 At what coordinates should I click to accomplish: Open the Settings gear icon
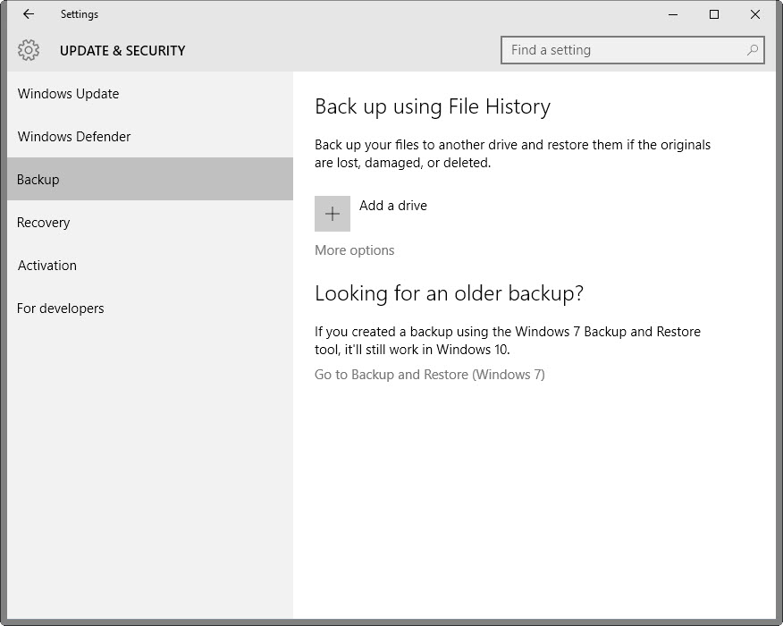tap(29, 50)
